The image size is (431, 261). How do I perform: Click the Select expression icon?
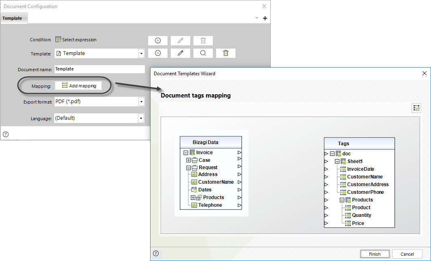tap(58, 40)
